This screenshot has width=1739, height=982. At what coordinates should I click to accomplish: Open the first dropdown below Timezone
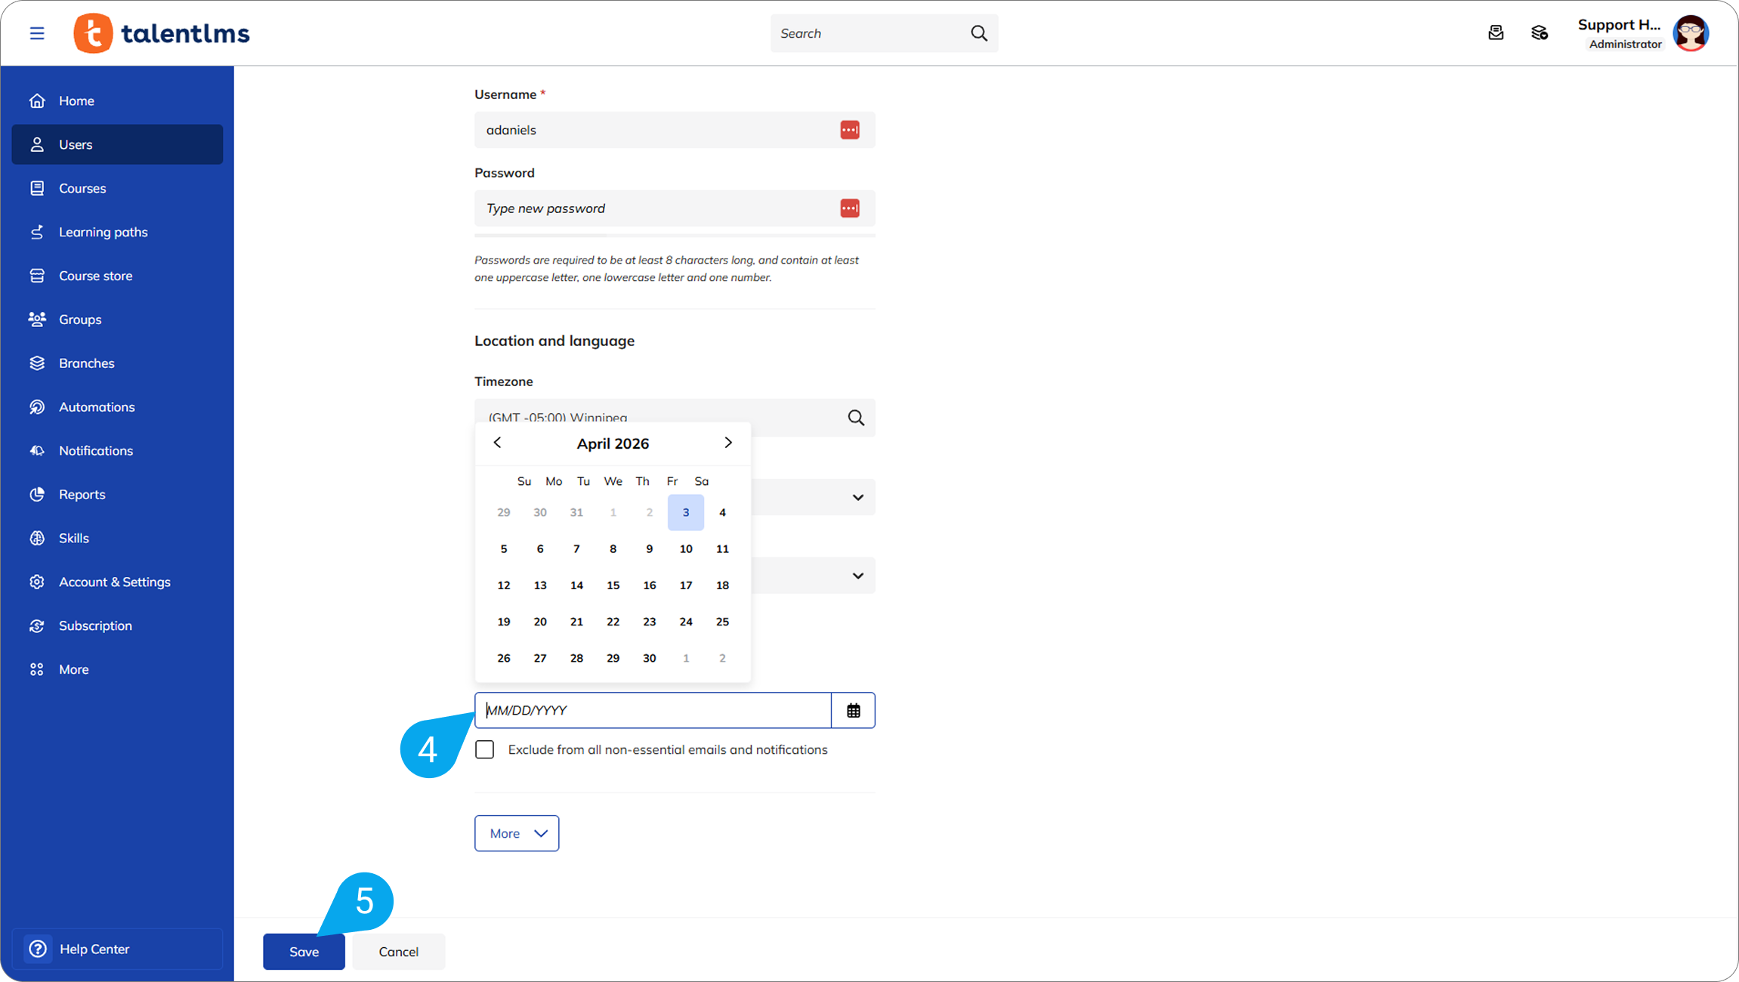tap(857, 497)
